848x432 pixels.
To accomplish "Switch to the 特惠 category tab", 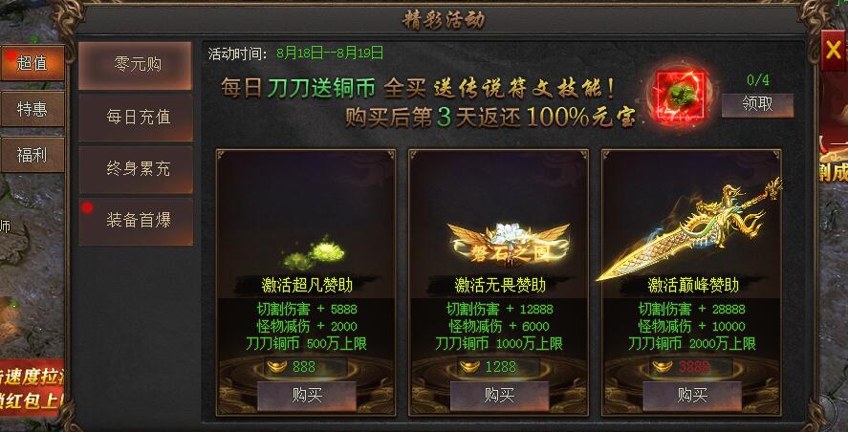I will 33,109.
